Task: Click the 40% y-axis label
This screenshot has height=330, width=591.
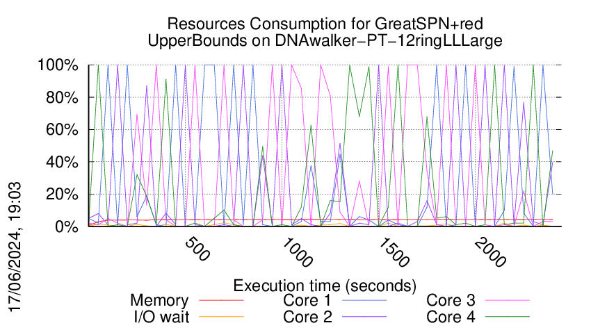Action: coord(62,162)
